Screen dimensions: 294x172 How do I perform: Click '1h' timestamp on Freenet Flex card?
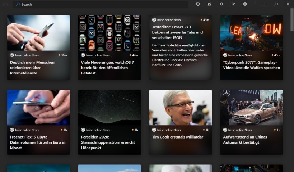point(65,130)
